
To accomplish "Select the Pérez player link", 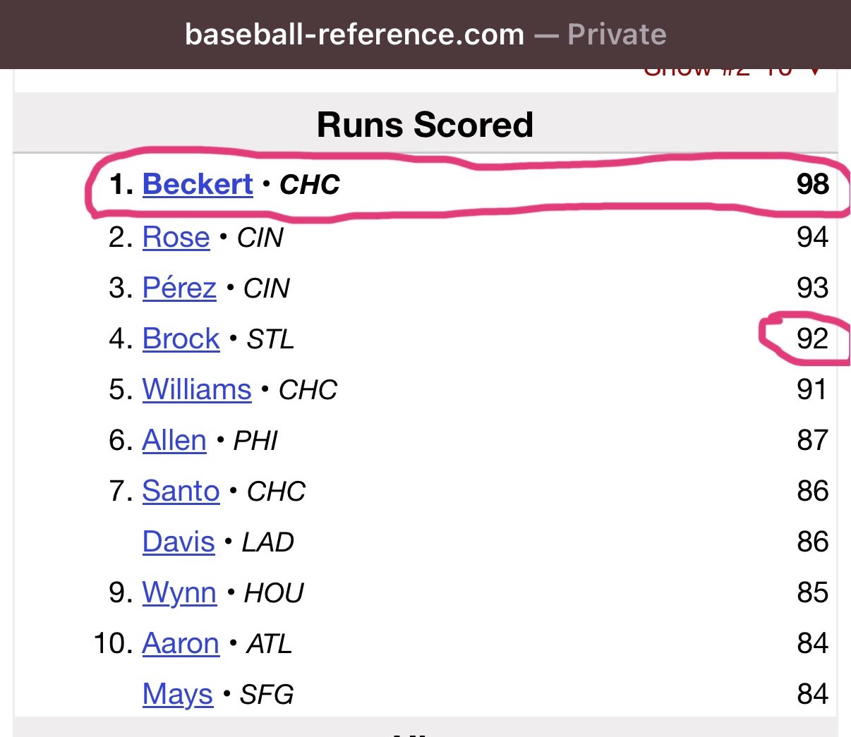I will [179, 288].
